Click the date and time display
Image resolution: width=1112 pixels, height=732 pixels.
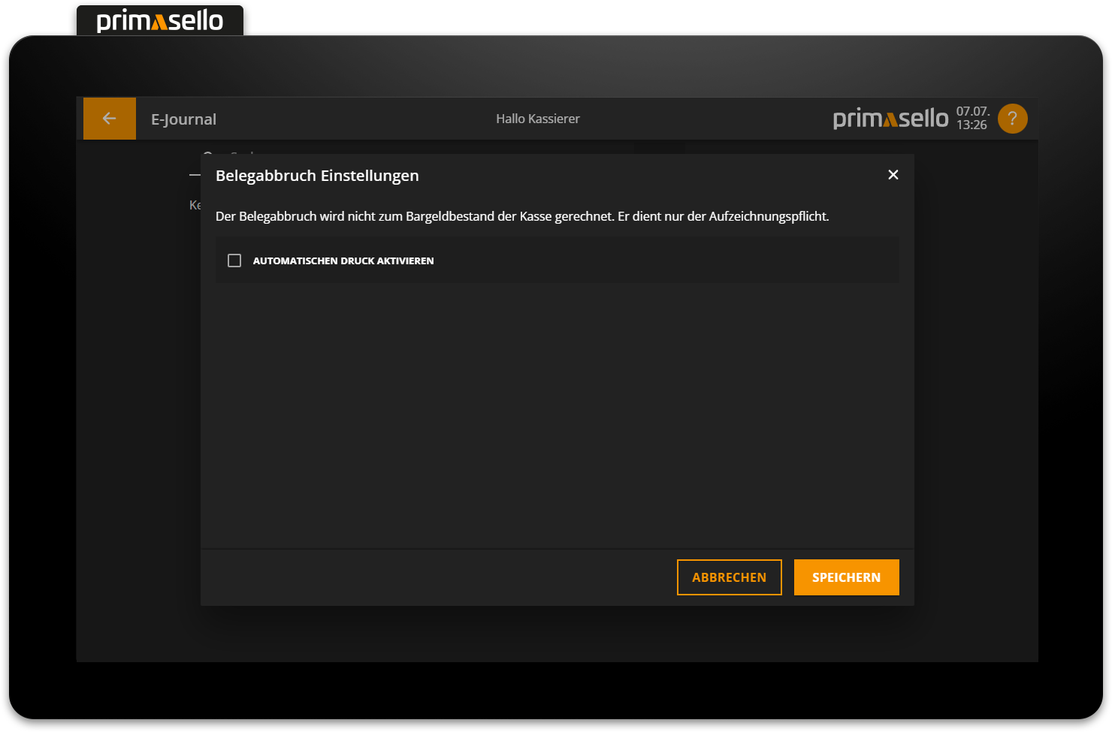(x=972, y=118)
